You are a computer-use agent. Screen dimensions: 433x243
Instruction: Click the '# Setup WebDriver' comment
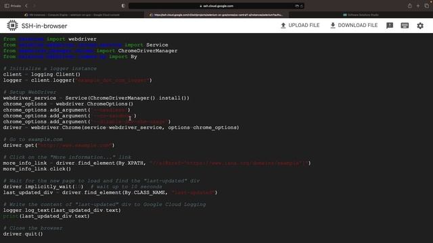pyautogui.click(x=30, y=92)
